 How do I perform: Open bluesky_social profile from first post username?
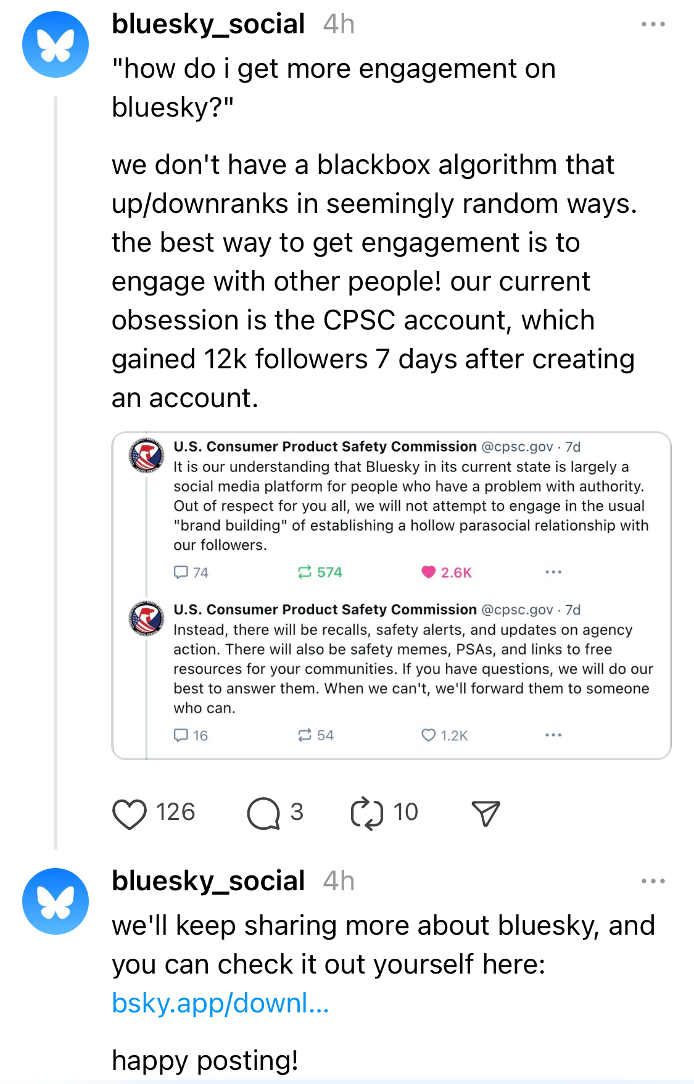(208, 25)
